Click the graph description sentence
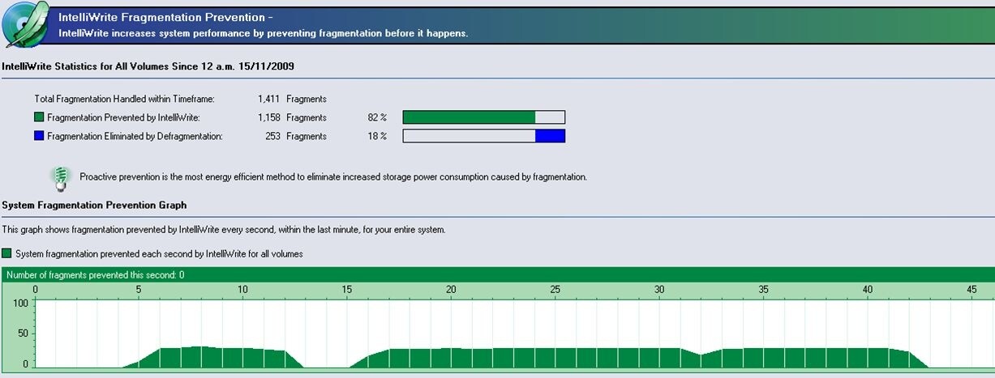 [x=224, y=230]
